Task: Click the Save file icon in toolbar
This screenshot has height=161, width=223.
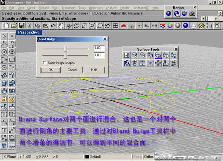Action: click(22, 25)
